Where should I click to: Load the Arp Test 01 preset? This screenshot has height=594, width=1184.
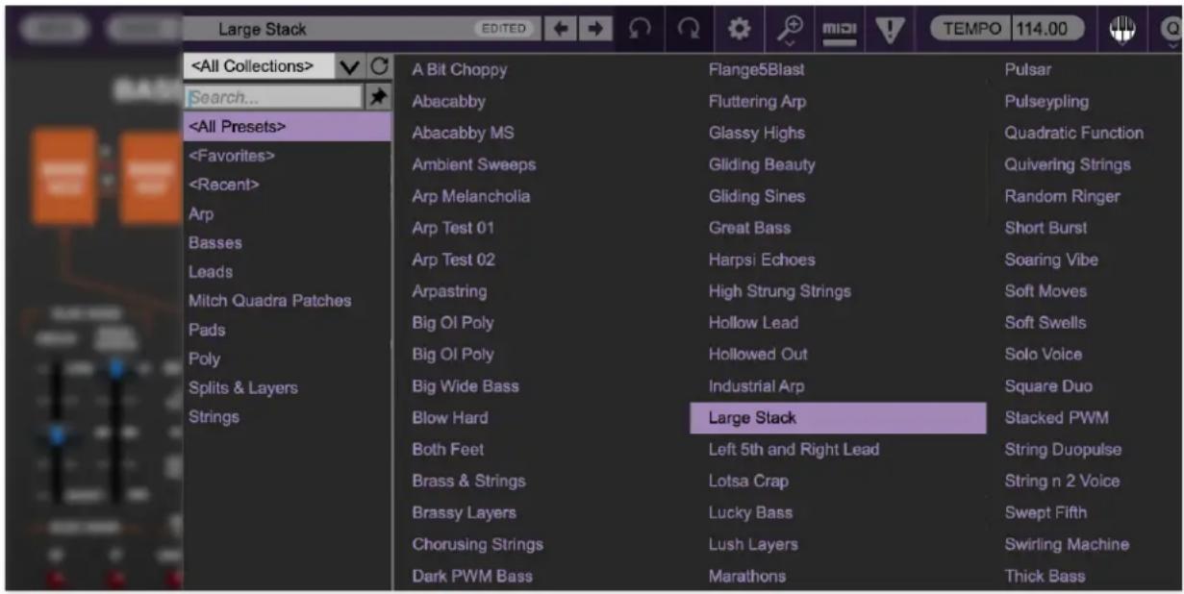453,228
